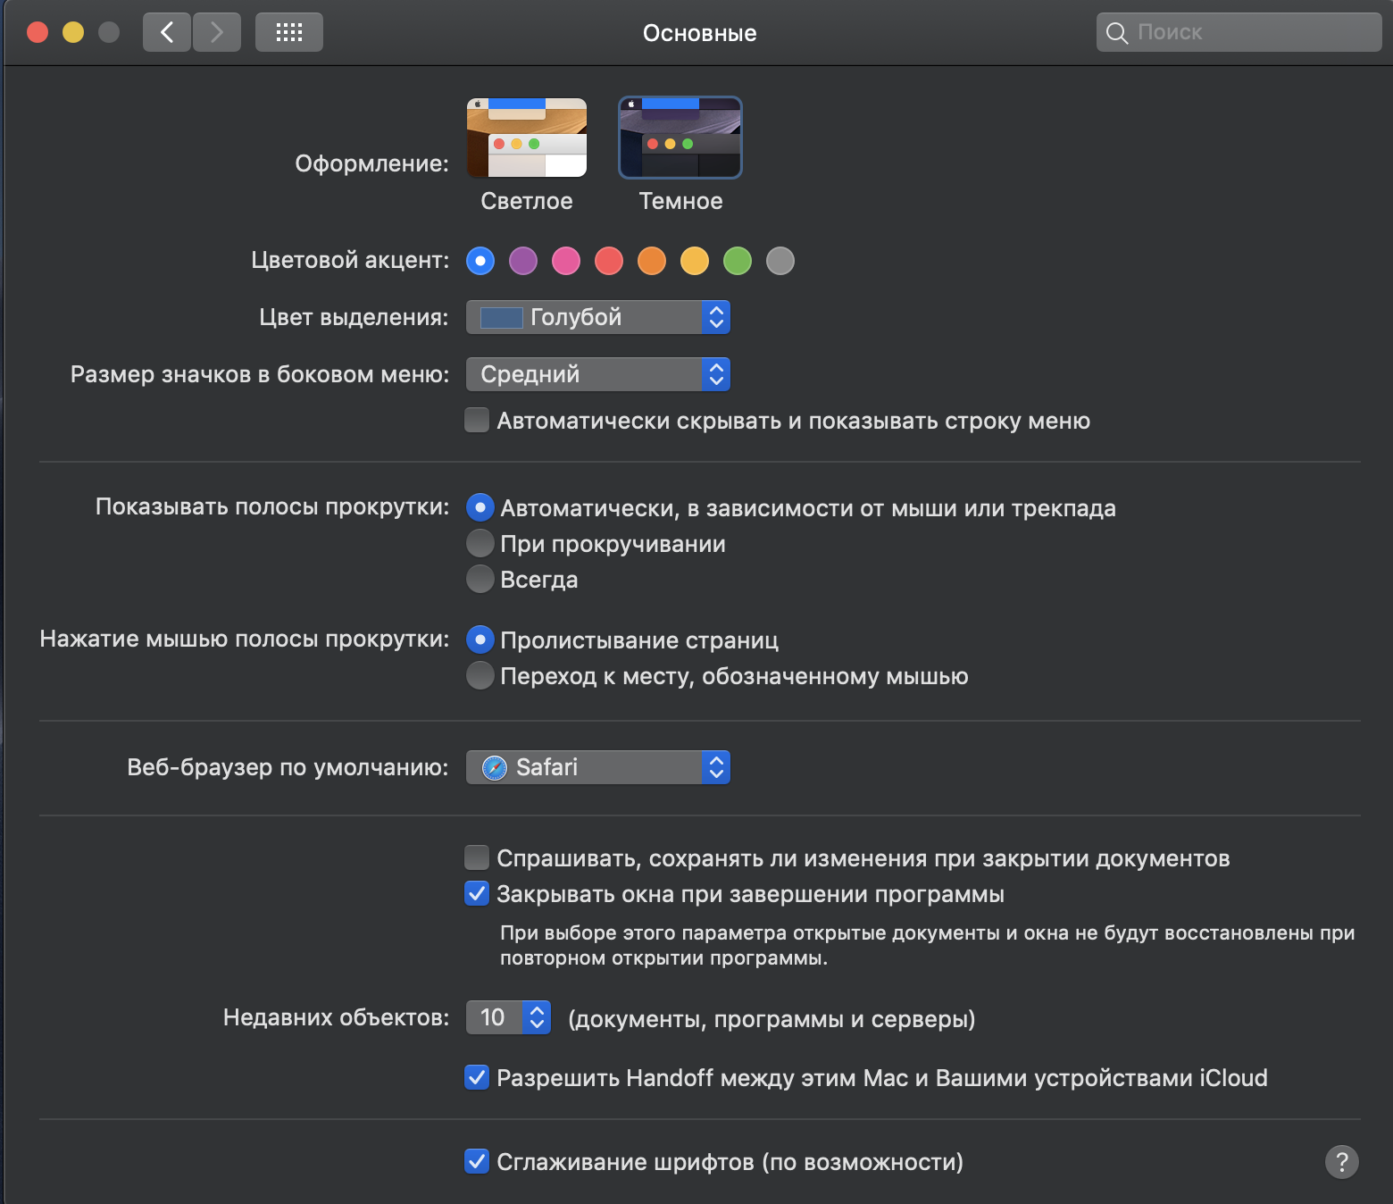Select the Темное appearance thumbnail

click(x=680, y=138)
